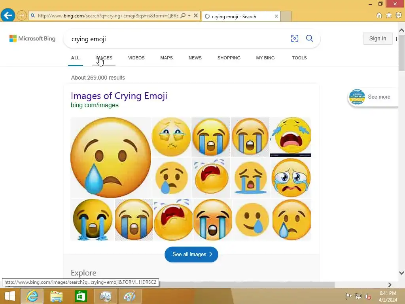405x304 pixels.
Task: Click the network tray icon
Action: [358, 296]
